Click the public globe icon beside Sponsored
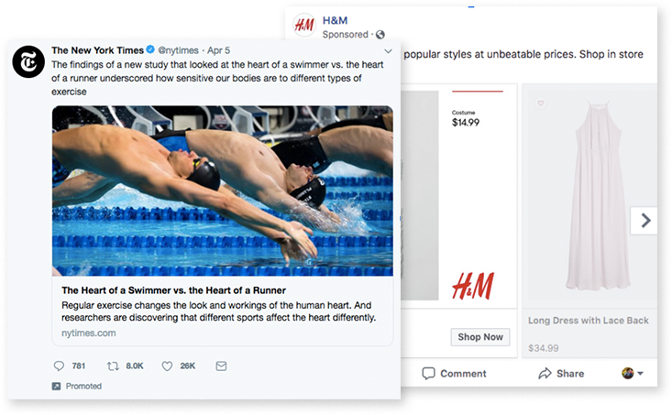Viewport: 672px width, 415px height. click(x=380, y=35)
